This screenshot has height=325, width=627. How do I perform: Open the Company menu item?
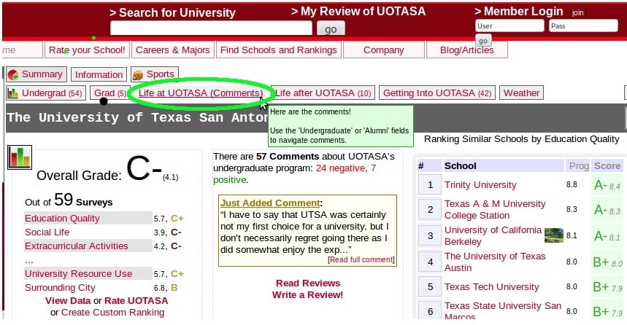383,50
